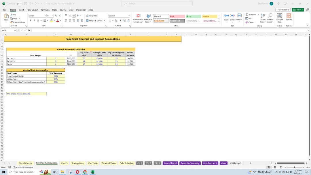Click the Paste clipboard icon
Screen dimensions: 311x175
(6, 16)
